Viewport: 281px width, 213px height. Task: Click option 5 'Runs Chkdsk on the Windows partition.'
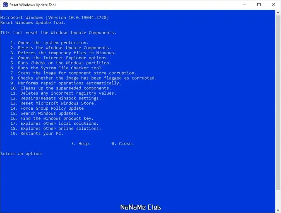click(61, 63)
